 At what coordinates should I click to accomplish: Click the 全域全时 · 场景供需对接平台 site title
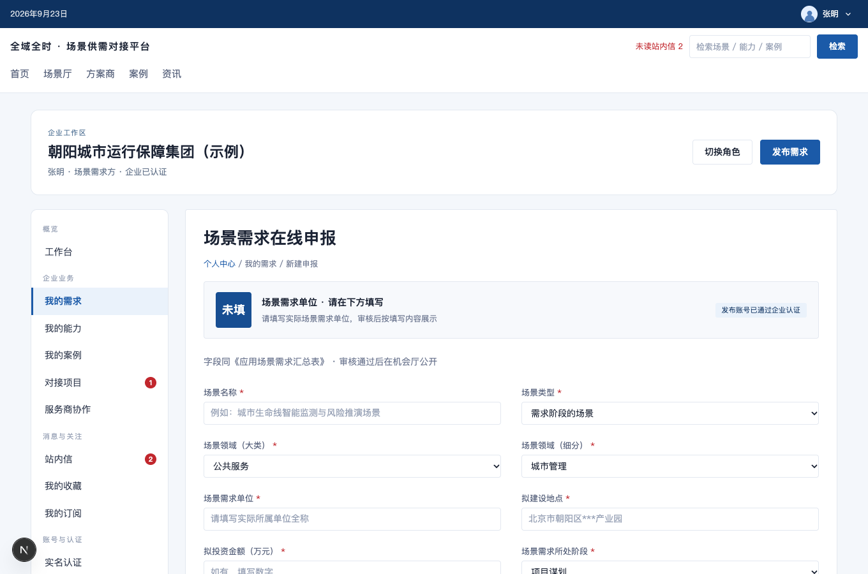tap(80, 47)
